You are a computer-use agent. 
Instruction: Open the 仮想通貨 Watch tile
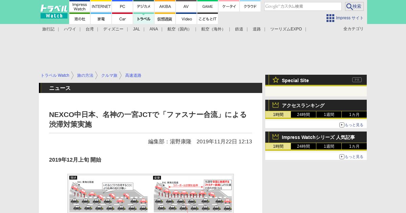point(165,19)
